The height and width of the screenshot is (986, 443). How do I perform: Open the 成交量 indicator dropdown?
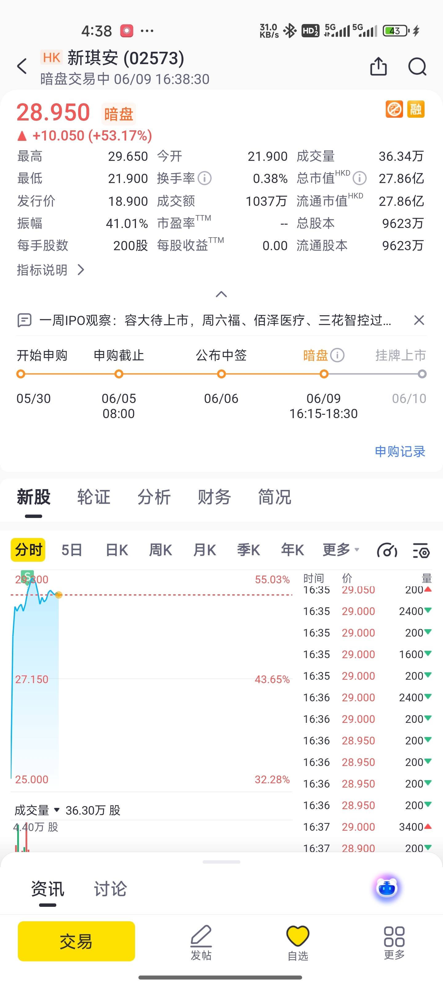(x=37, y=810)
